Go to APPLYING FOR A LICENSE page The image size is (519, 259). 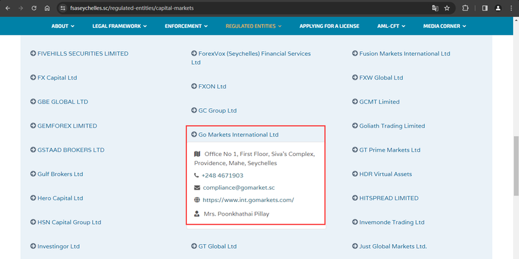tap(330, 26)
